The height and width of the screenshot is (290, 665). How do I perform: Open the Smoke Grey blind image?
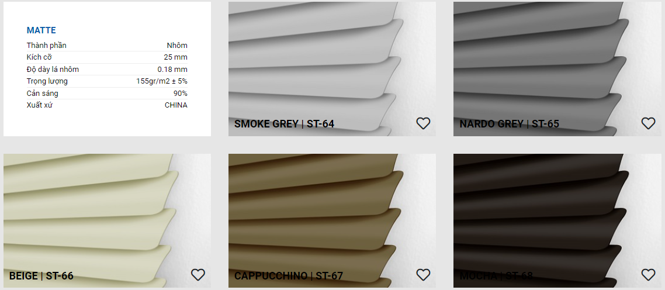[332, 69]
